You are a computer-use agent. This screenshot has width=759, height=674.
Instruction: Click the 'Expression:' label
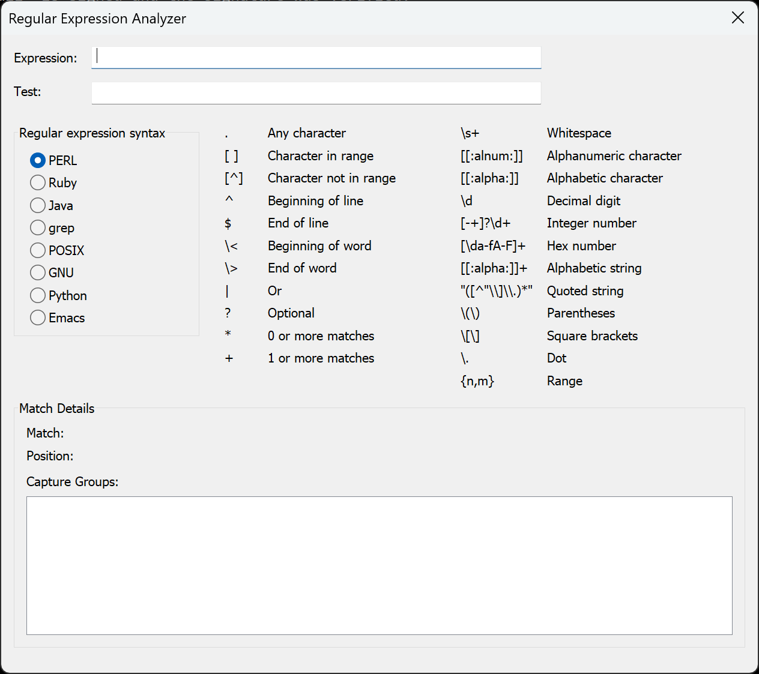(46, 58)
